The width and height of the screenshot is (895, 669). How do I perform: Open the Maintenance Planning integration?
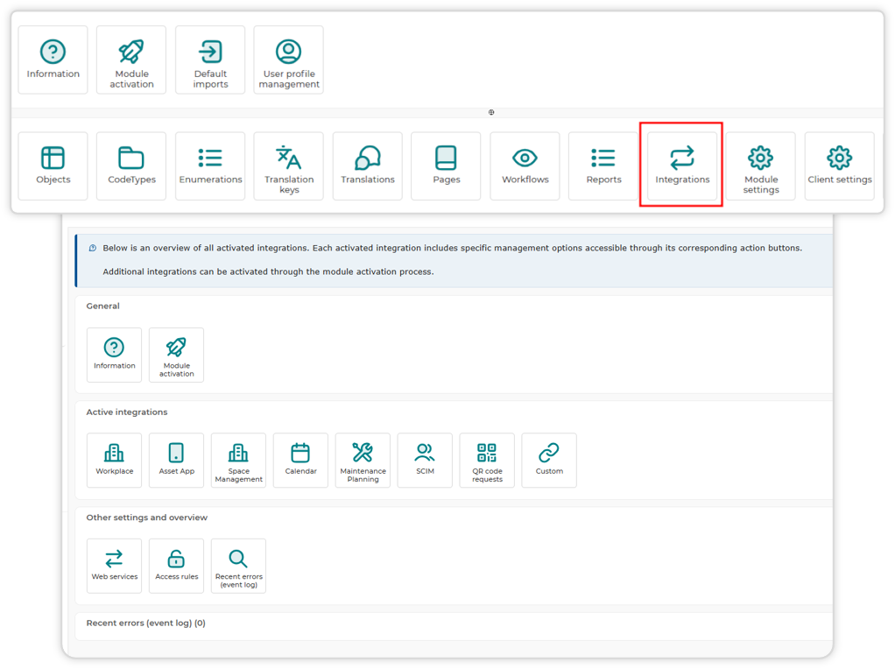tap(363, 460)
